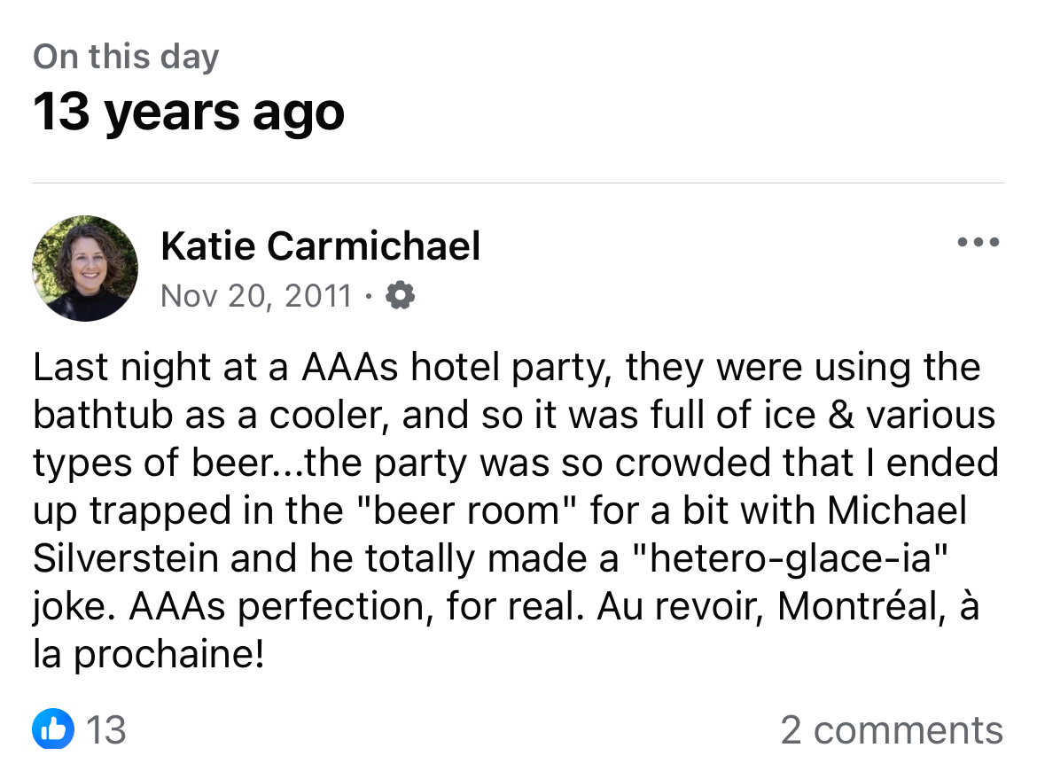Click the "hetero-glace-ia" quoted phrase

pyautogui.click(x=782, y=558)
